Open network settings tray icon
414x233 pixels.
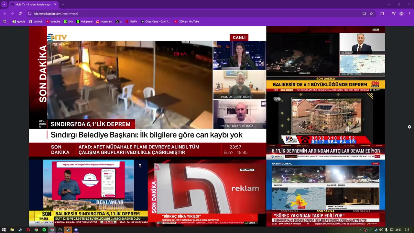(392, 230)
